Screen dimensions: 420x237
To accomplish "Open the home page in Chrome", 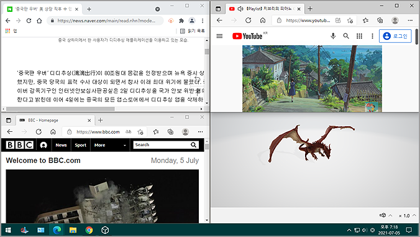I will point(39,21).
